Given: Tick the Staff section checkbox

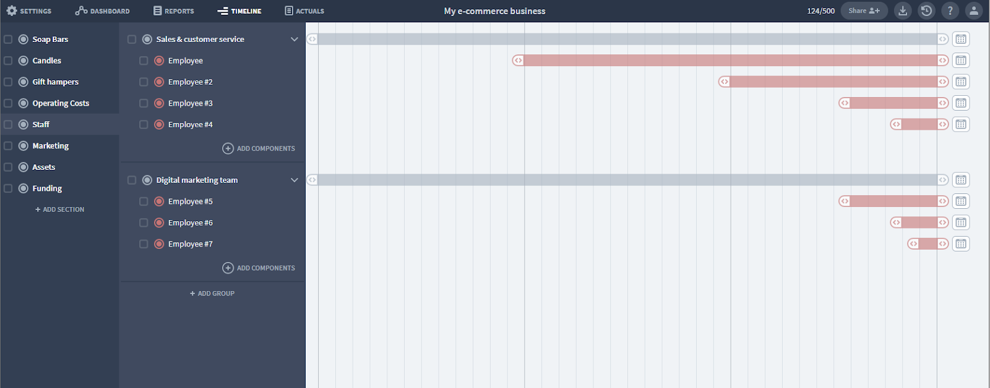Looking at the screenshot, I should tap(8, 124).
